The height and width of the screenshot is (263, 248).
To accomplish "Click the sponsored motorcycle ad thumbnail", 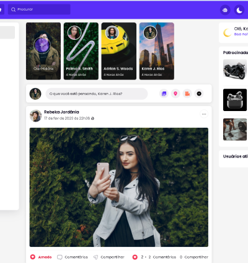I will click(x=235, y=69).
